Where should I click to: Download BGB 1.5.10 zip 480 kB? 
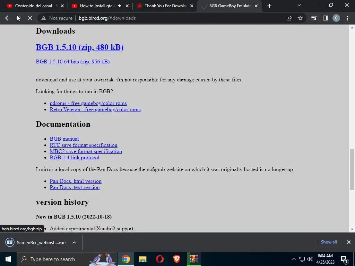click(x=80, y=47)
